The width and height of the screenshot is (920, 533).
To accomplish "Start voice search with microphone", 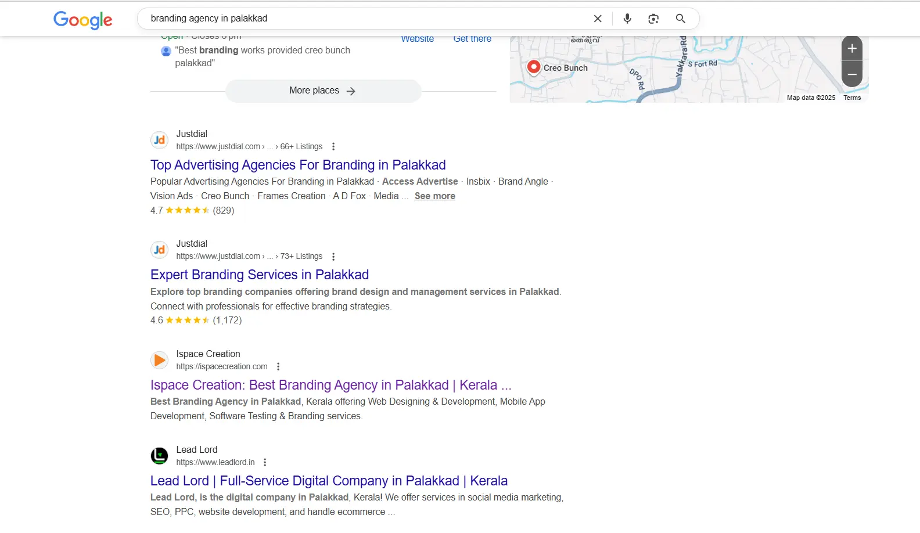I will [x=627, y=19].
